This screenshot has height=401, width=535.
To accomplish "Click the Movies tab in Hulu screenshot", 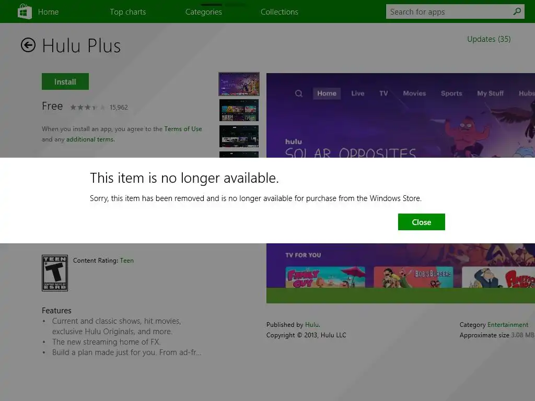I will (414, 93).
